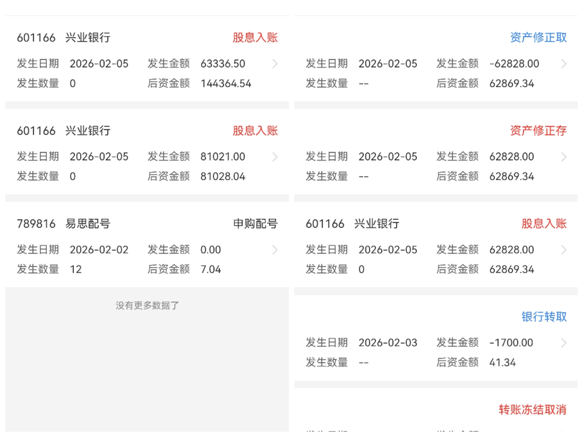Open chevron of 资产修正存 entry 62828.00
Screen dimensions: 583x437
tap(564, 157)
